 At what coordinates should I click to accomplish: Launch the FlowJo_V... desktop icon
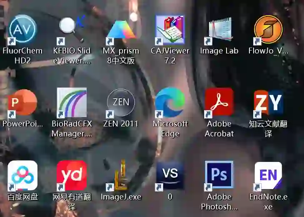[x=268, y=30]
